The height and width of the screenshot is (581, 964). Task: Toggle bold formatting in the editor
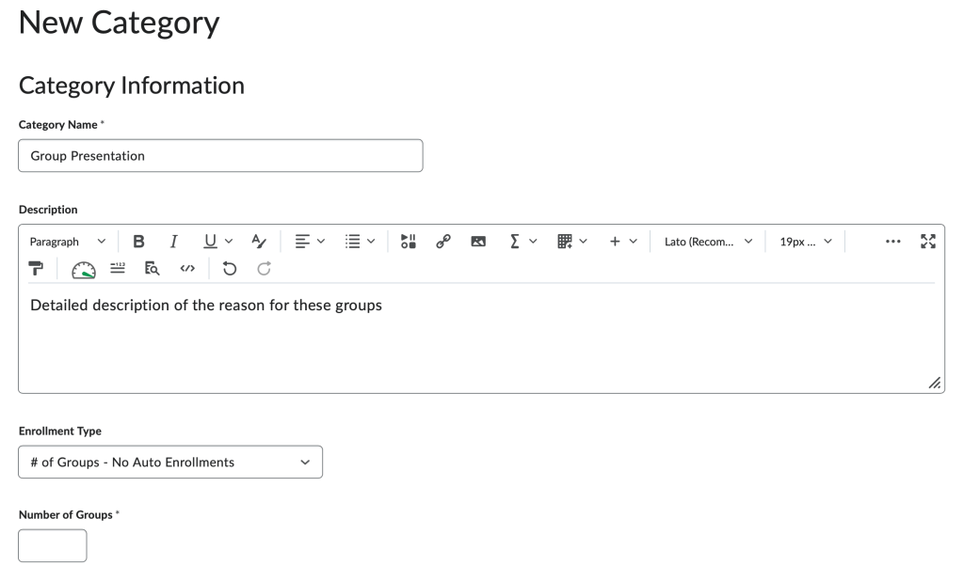138,241
